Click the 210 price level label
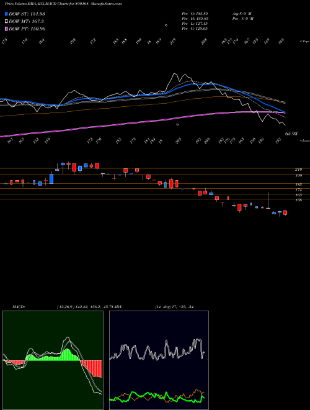Viewport: 310px width, 410px height. click(299, 170)
